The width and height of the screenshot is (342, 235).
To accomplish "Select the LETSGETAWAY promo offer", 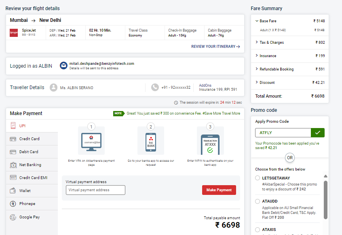I will 258,178.
